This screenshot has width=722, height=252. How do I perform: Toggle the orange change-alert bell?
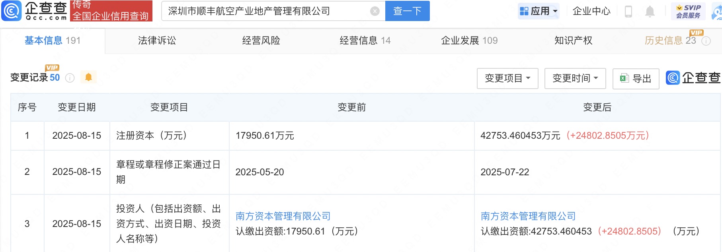pyautogui.click(x=88, y=77)
